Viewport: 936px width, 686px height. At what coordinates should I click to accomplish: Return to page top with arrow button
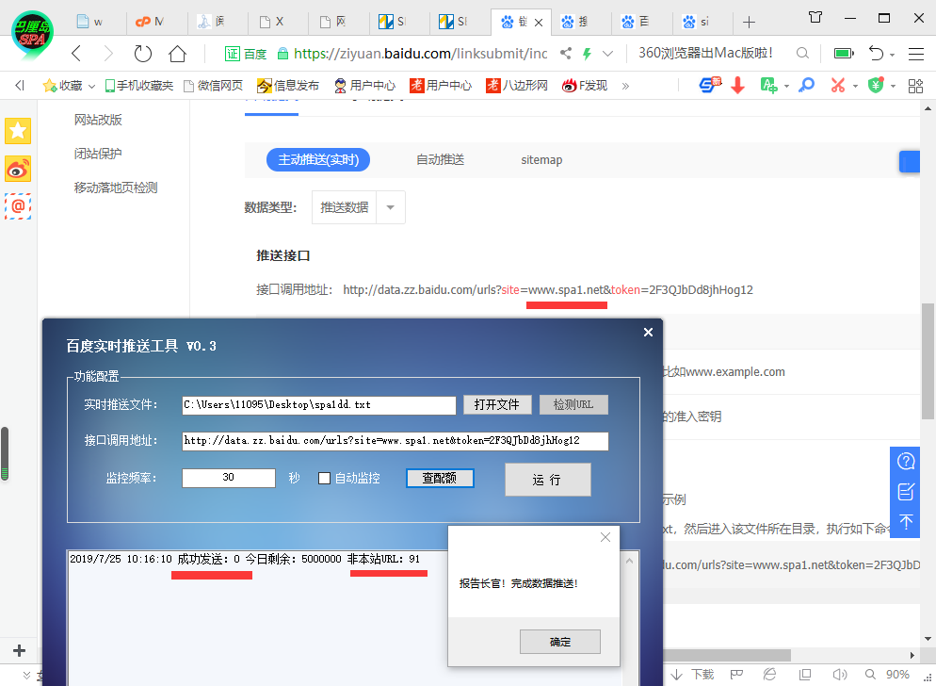point(906,522)
